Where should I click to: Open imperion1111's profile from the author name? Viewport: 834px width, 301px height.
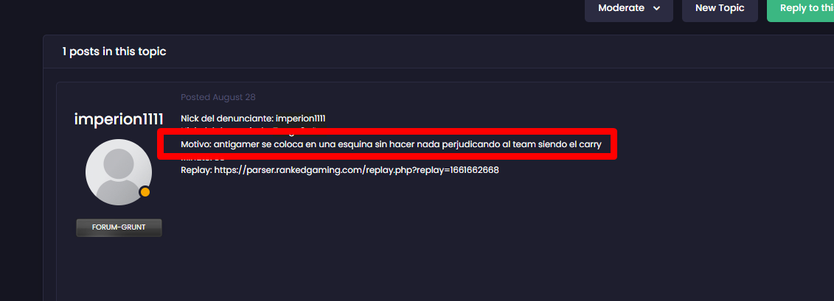click(119, 119)
